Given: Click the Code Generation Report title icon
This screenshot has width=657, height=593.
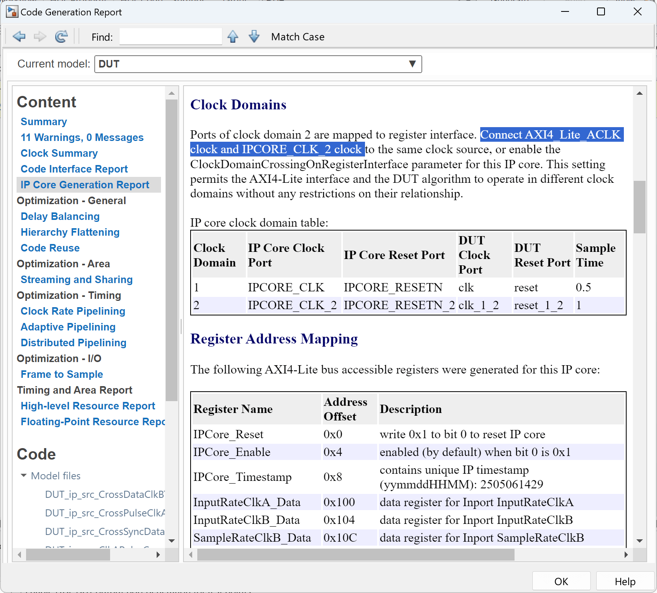Looking at the screenshot, I should coord(12,12).
